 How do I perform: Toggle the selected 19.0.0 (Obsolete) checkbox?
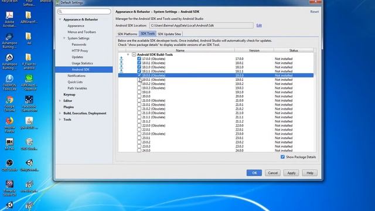tap(139, 76)
